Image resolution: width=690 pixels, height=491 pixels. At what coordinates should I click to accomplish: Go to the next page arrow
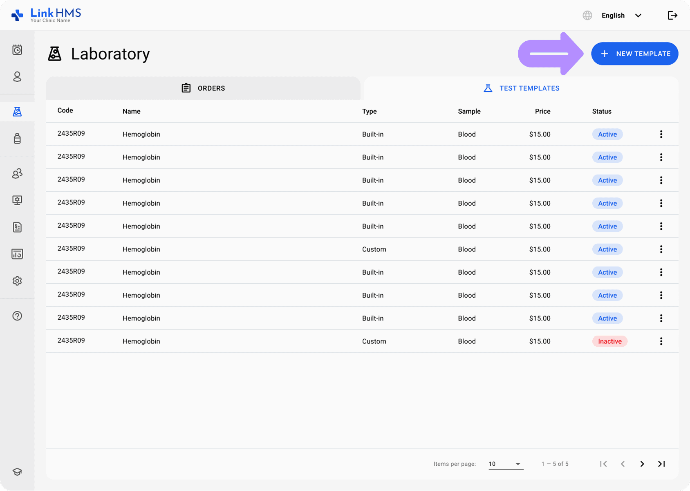click(642, 464)
